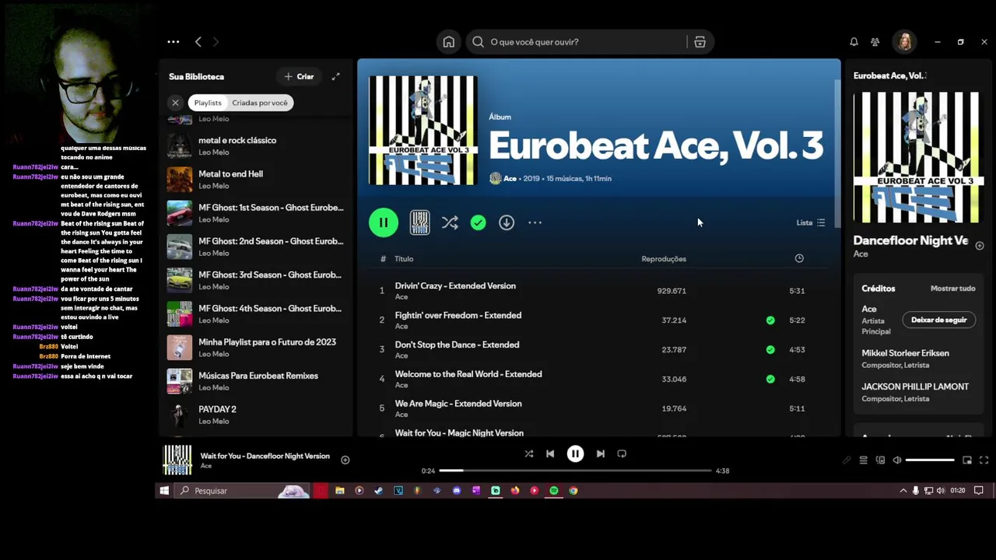The image size is (996, 560).
Task: Toggle repeat in the player bar
Action: click(622, 453)
